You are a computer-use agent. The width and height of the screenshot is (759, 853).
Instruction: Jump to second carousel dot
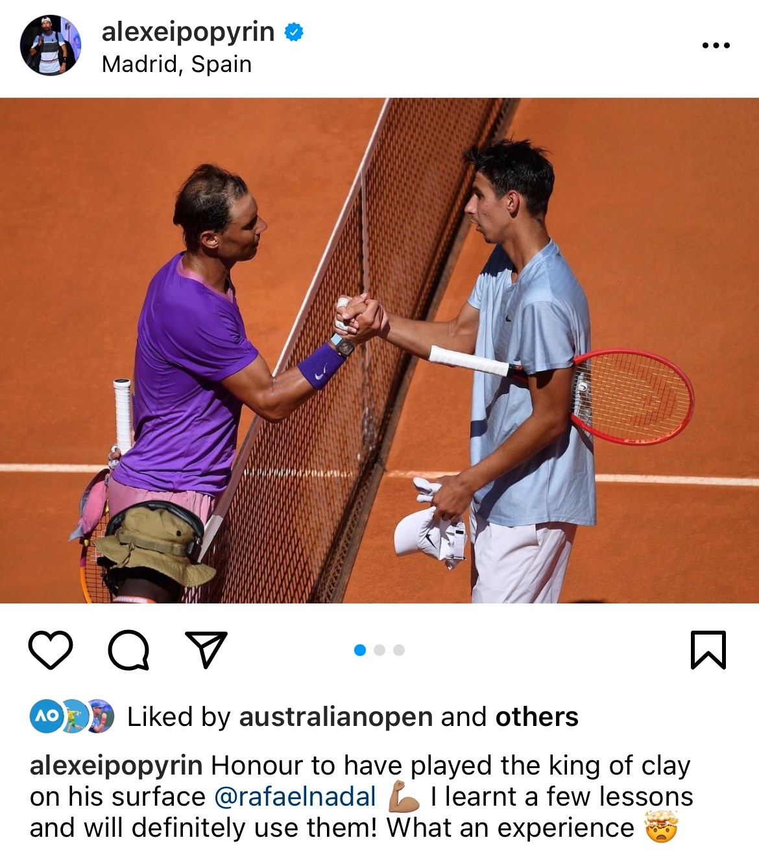coord(379,650)
